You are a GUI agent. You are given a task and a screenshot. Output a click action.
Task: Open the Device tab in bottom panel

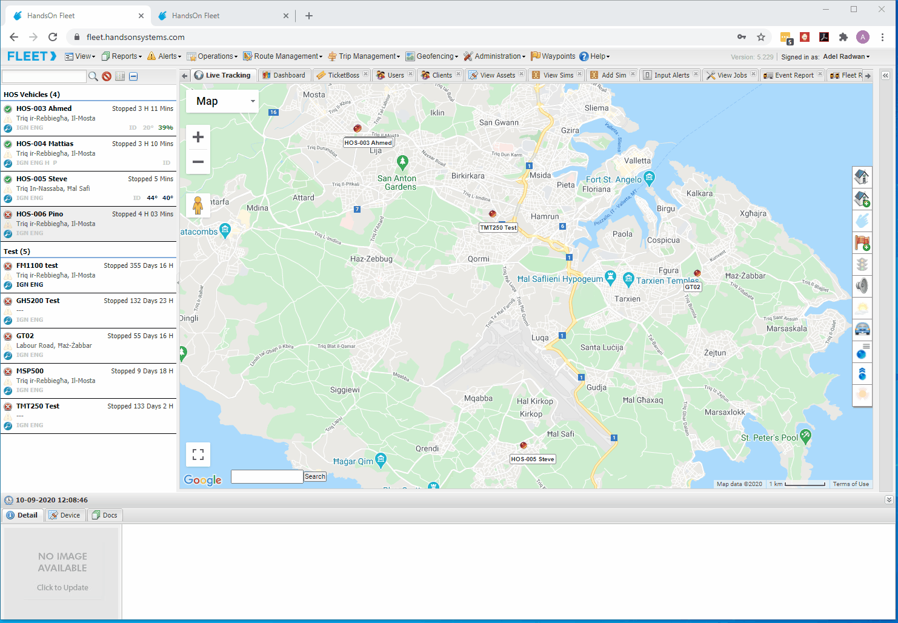pyautogui.click(x=64, y=515)
